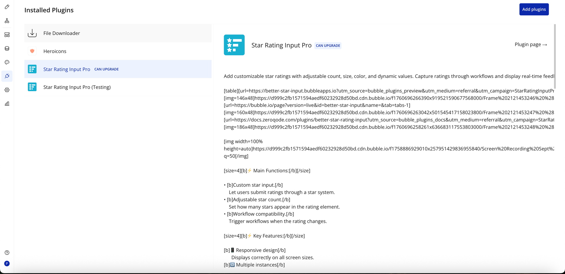
Task: Click the Add plugins button
Action: coord(534,9)
